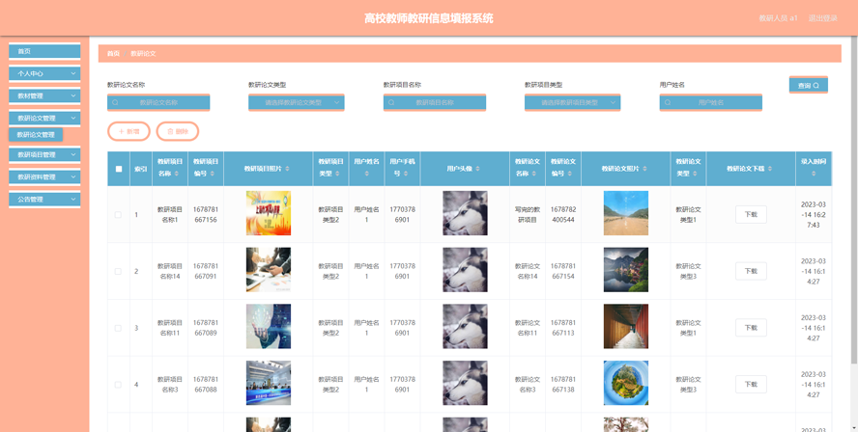This screenshot has width=858, height=432.
Task: Sort by 录入时间 column arrows
Action: coord(814,174)
